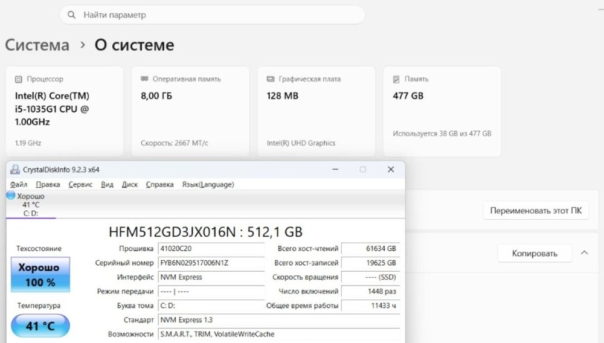This screenshot has height=343, width=604.
Task: Click the Интерфейс field 'NVM Express'
Action: tap(211, 277)
